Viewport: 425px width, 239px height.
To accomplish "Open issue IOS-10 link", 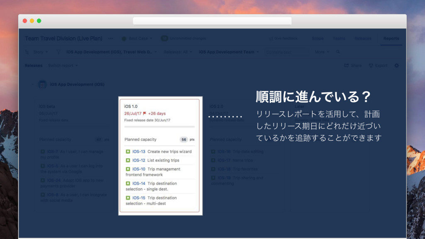I will click(139, 169).
